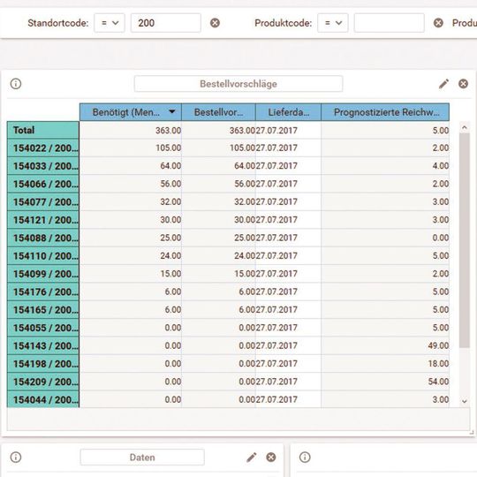Clear the Produktcode filter with its X icon

438,23
